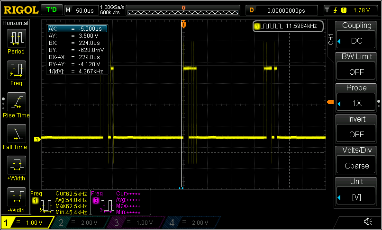382x230 pixels.
Task: Click the left panel page indicator dots
Action: tap(3, 104)
